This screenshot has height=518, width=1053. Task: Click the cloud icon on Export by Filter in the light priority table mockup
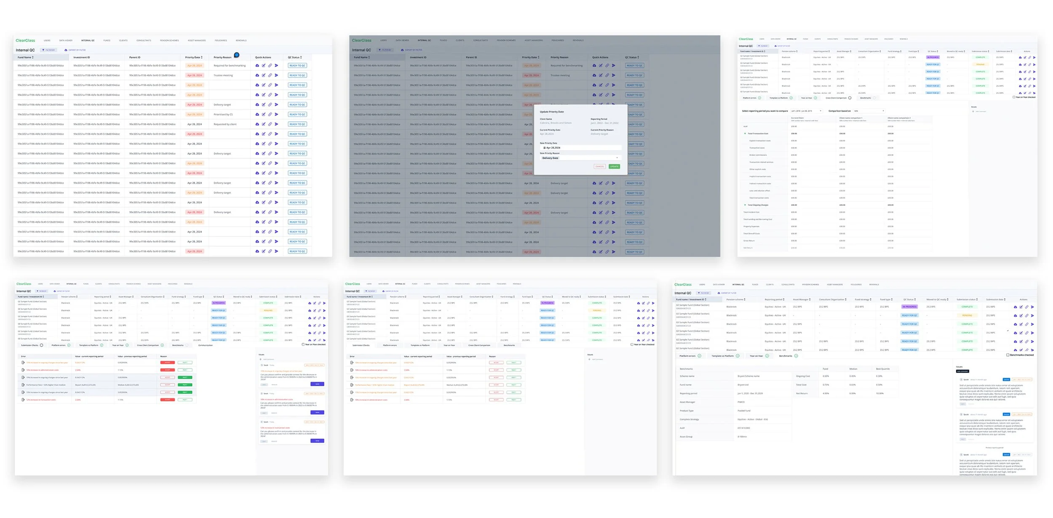point(66,50)
